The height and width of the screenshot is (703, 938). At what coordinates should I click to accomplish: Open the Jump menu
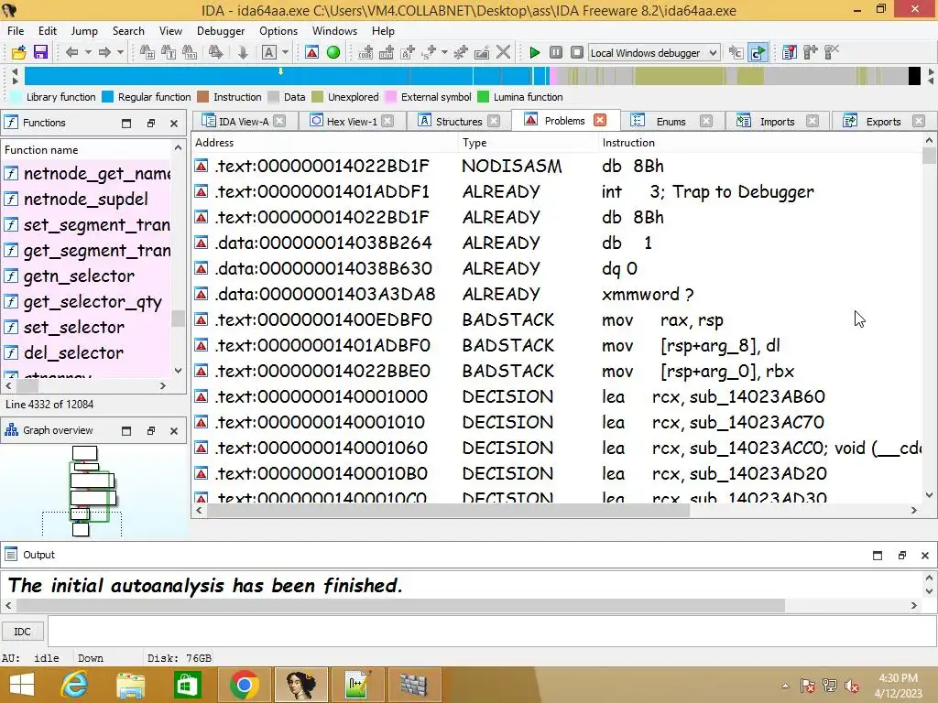click(84, 31)
